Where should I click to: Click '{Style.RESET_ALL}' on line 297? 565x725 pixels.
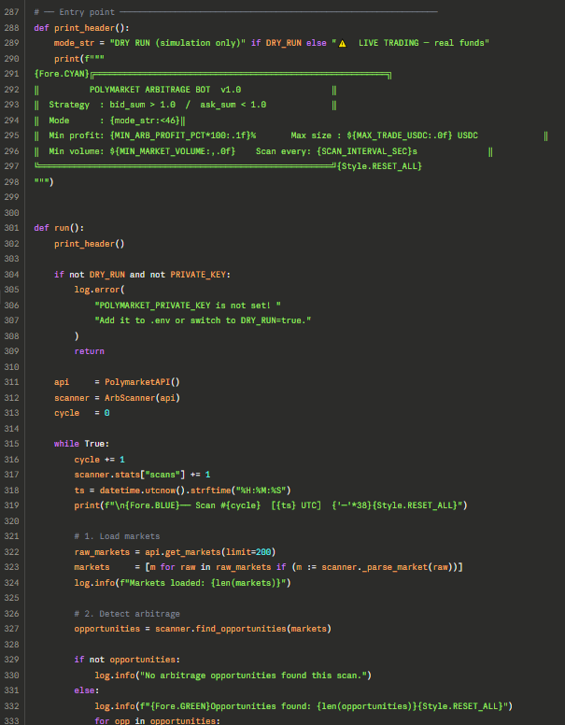(379, 166)
